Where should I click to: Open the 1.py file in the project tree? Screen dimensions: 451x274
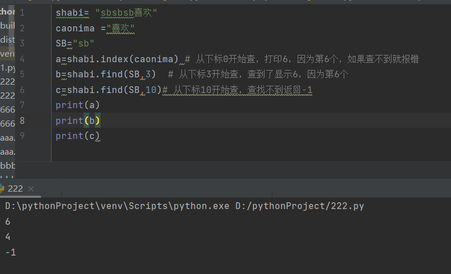click(x=7, y=68)
